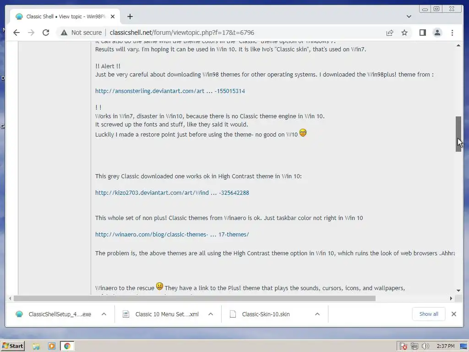Open the Chrome three-dot menu
The height and width of the screenshot is (352, 469).
click(452, 33)
